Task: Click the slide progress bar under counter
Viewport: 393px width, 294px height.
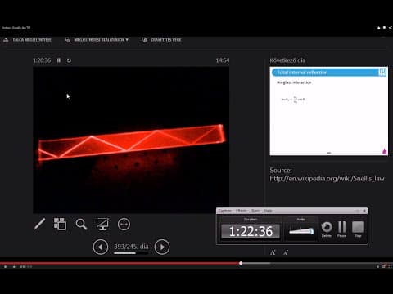Action: click(131, 253)
